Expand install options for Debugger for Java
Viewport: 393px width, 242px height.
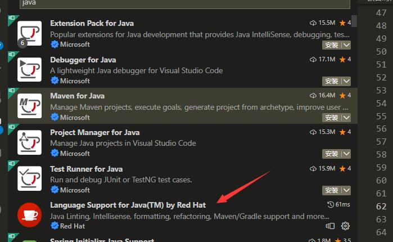click(x=346, y=81)
